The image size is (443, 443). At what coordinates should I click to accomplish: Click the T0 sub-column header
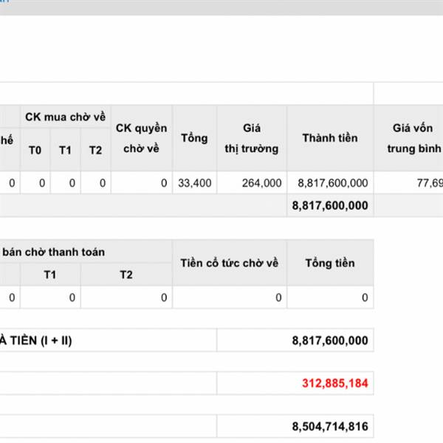35,150
